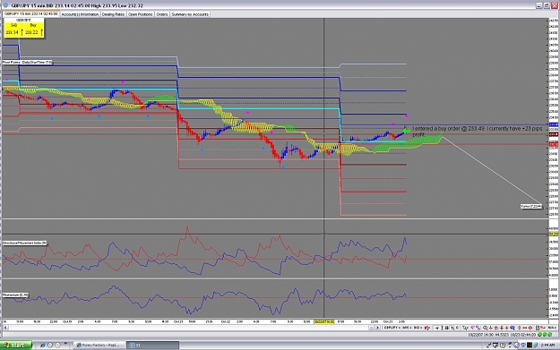Open the BID price type dropdown

point(418,328)
